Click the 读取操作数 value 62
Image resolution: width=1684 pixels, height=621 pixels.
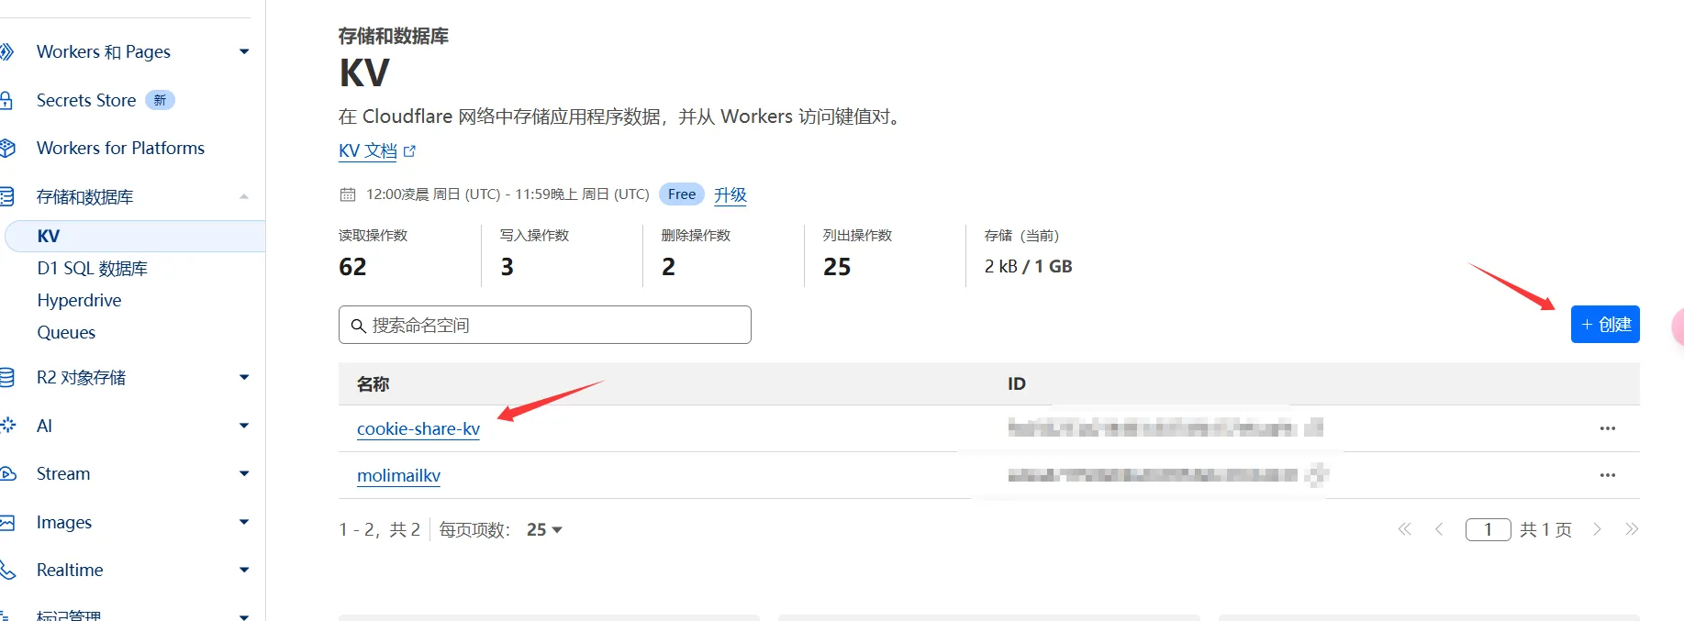click(x=352, y=267)
